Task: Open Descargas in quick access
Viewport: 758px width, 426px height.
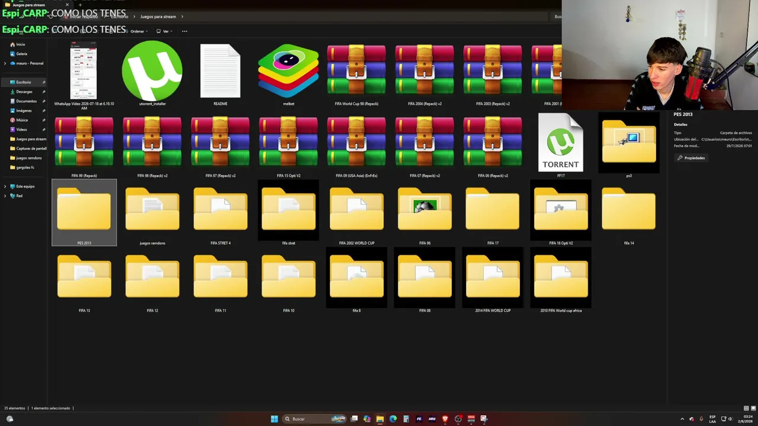Action: (24, 92)
